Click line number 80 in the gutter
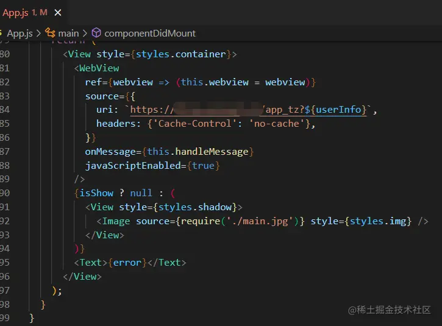This screenshot has height=326, width=442. 4,54
